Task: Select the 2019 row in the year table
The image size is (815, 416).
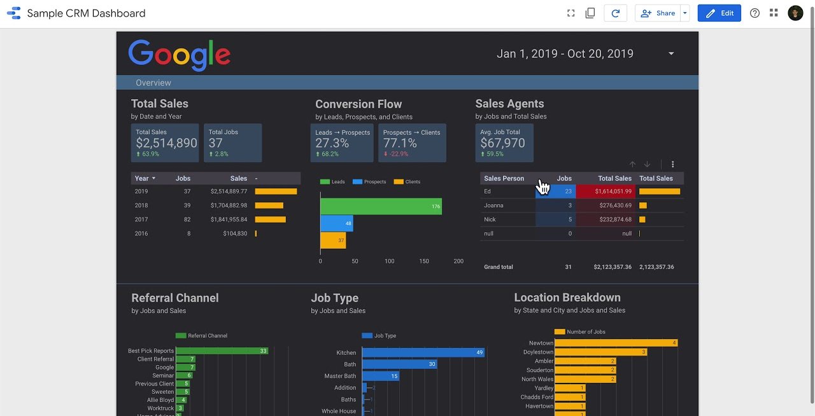Action: (x=215, y=191)
